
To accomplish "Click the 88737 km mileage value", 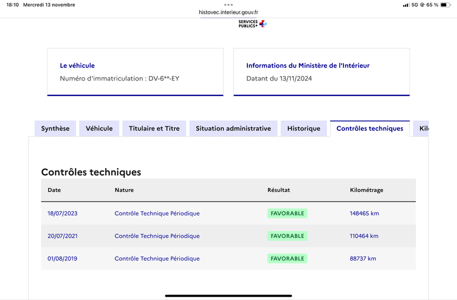I will tap(363, 259).
